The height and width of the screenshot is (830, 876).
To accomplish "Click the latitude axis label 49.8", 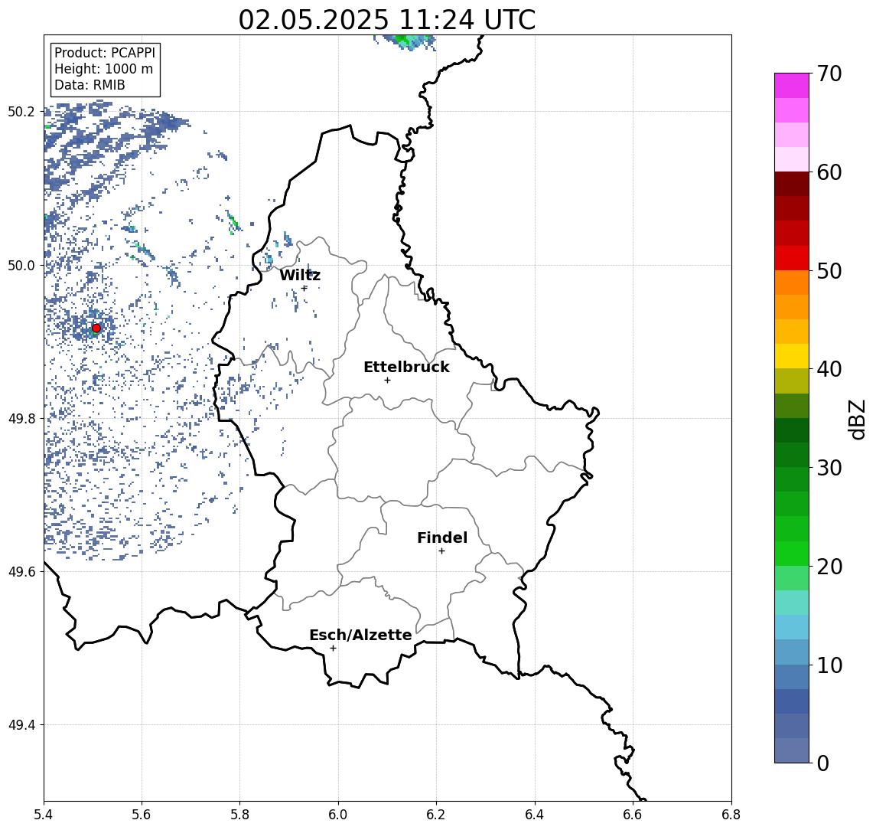I will [x=21, y=418].
